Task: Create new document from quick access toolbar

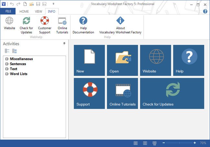Action: click(x=25, y=4)
